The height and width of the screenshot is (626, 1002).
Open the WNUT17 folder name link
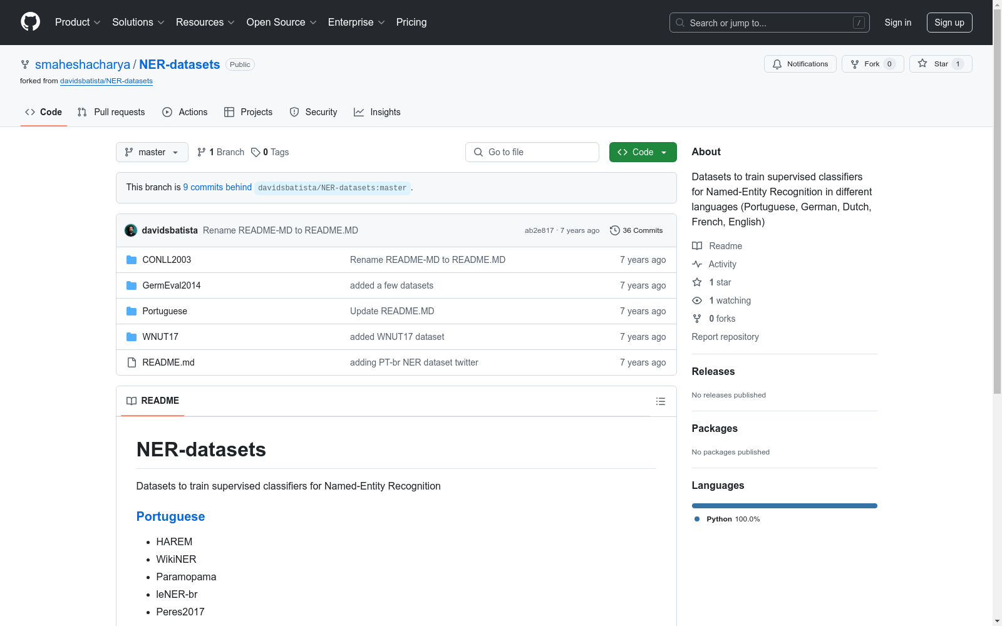tap(160, 337)
